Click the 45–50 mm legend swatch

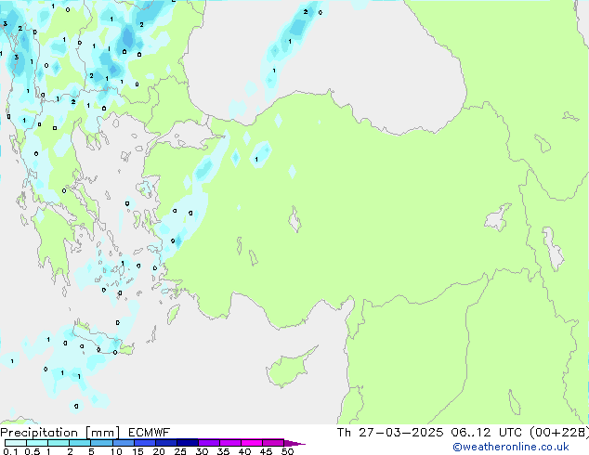pos(273,443)
